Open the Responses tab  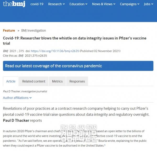[77, 81]
